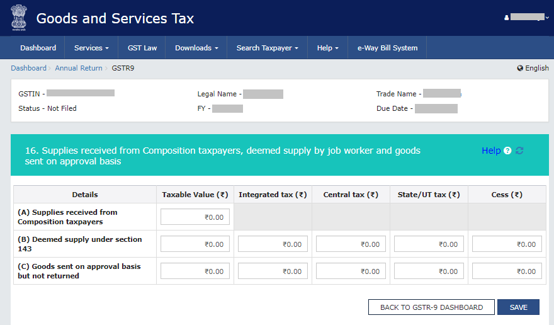Open the GST Law menu item
The height and width of the screenshot is (325, 554).
tap(142, 48)
